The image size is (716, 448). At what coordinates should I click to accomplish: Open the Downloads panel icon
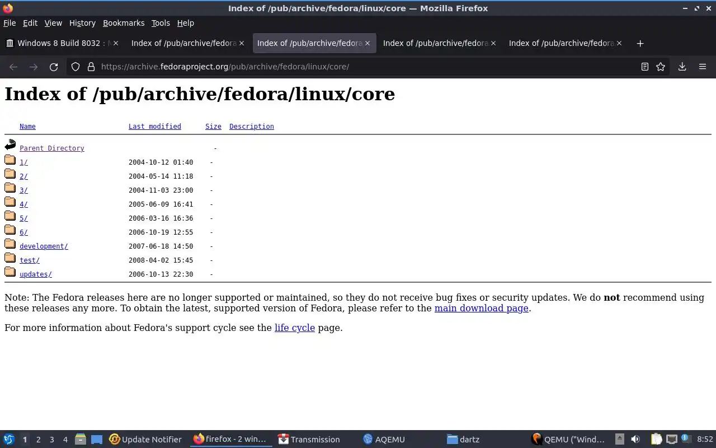[x=682, y=67]
